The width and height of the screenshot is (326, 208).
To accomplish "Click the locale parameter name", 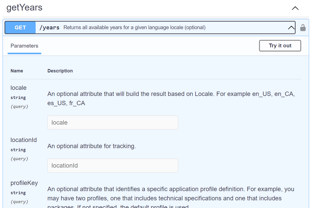I will (18, 88).
